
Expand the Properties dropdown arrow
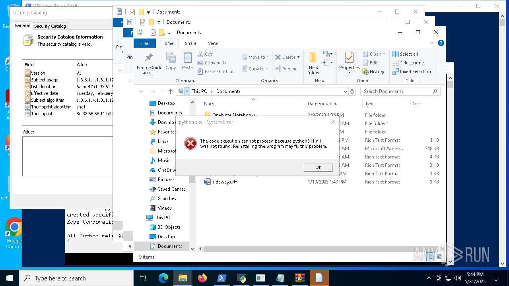[x=349, y=73]
